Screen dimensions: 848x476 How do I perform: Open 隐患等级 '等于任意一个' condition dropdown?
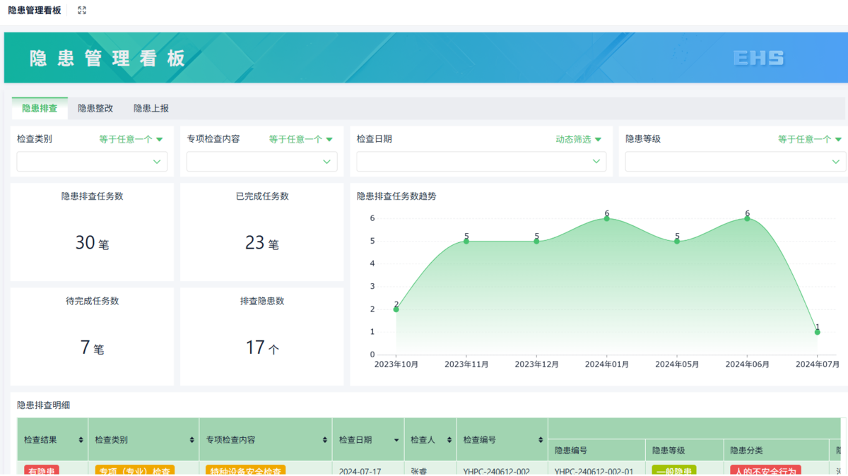pos(810,139)
